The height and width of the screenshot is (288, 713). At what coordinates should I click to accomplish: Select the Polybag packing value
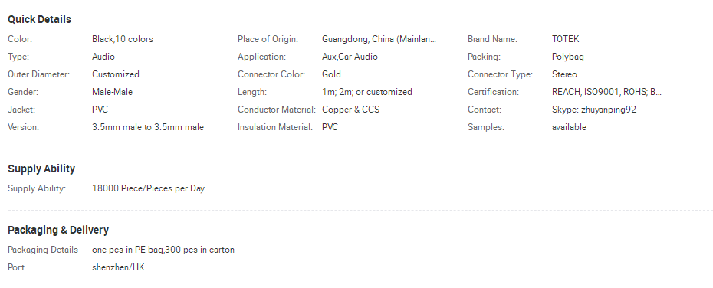click(x=568, y=57)
